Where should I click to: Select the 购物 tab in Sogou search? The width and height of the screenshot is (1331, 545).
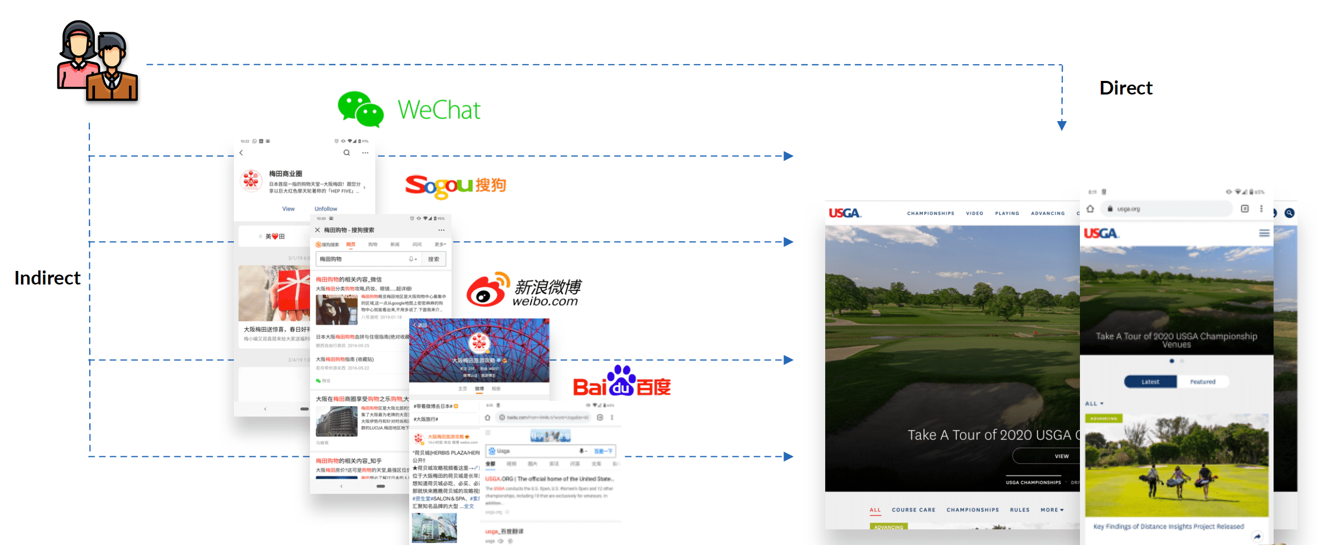tap(373, 244)
